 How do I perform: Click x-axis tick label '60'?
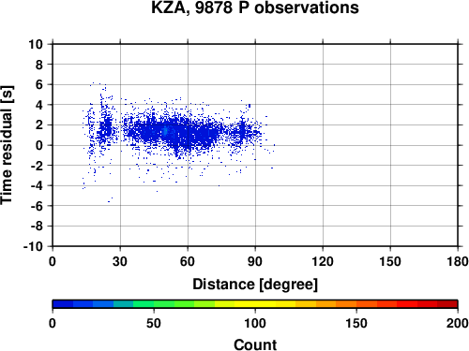(x=188, y=261)
